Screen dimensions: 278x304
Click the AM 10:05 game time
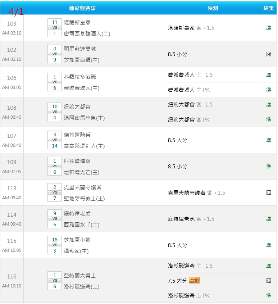pyautogui.click(x=12, y=250)
